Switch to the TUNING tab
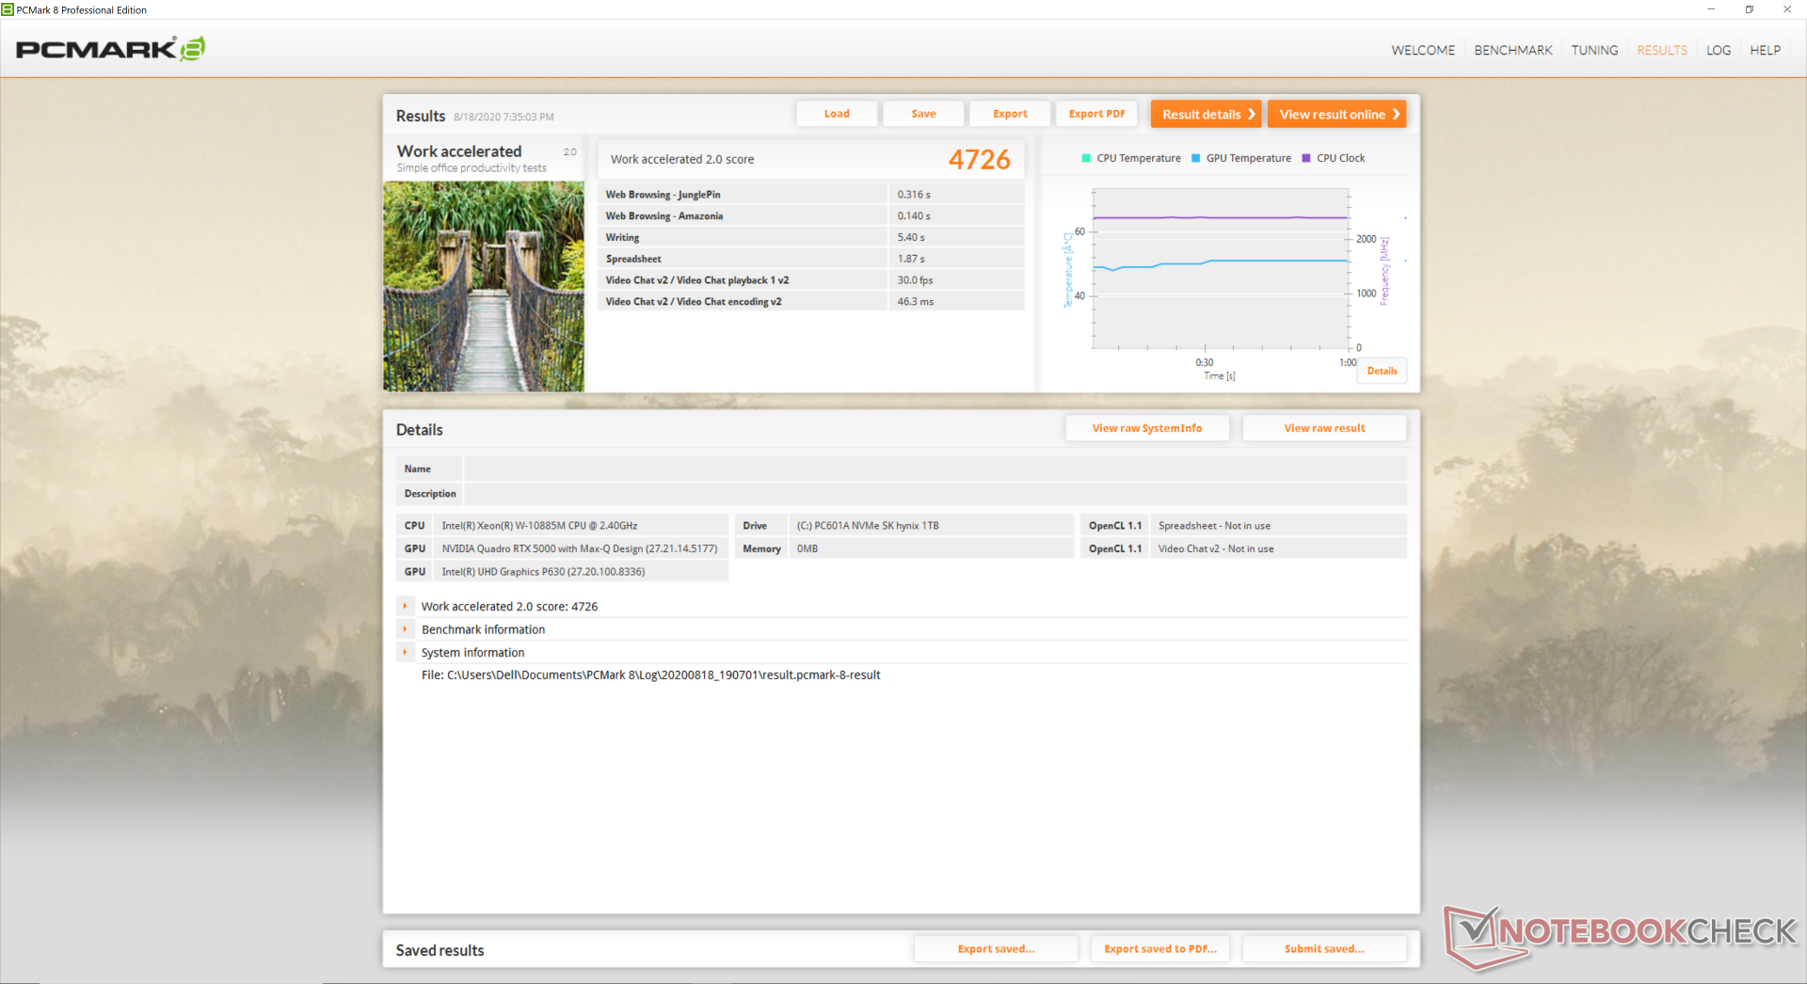Screen dimensions: 1807x984 (1594, 50)
